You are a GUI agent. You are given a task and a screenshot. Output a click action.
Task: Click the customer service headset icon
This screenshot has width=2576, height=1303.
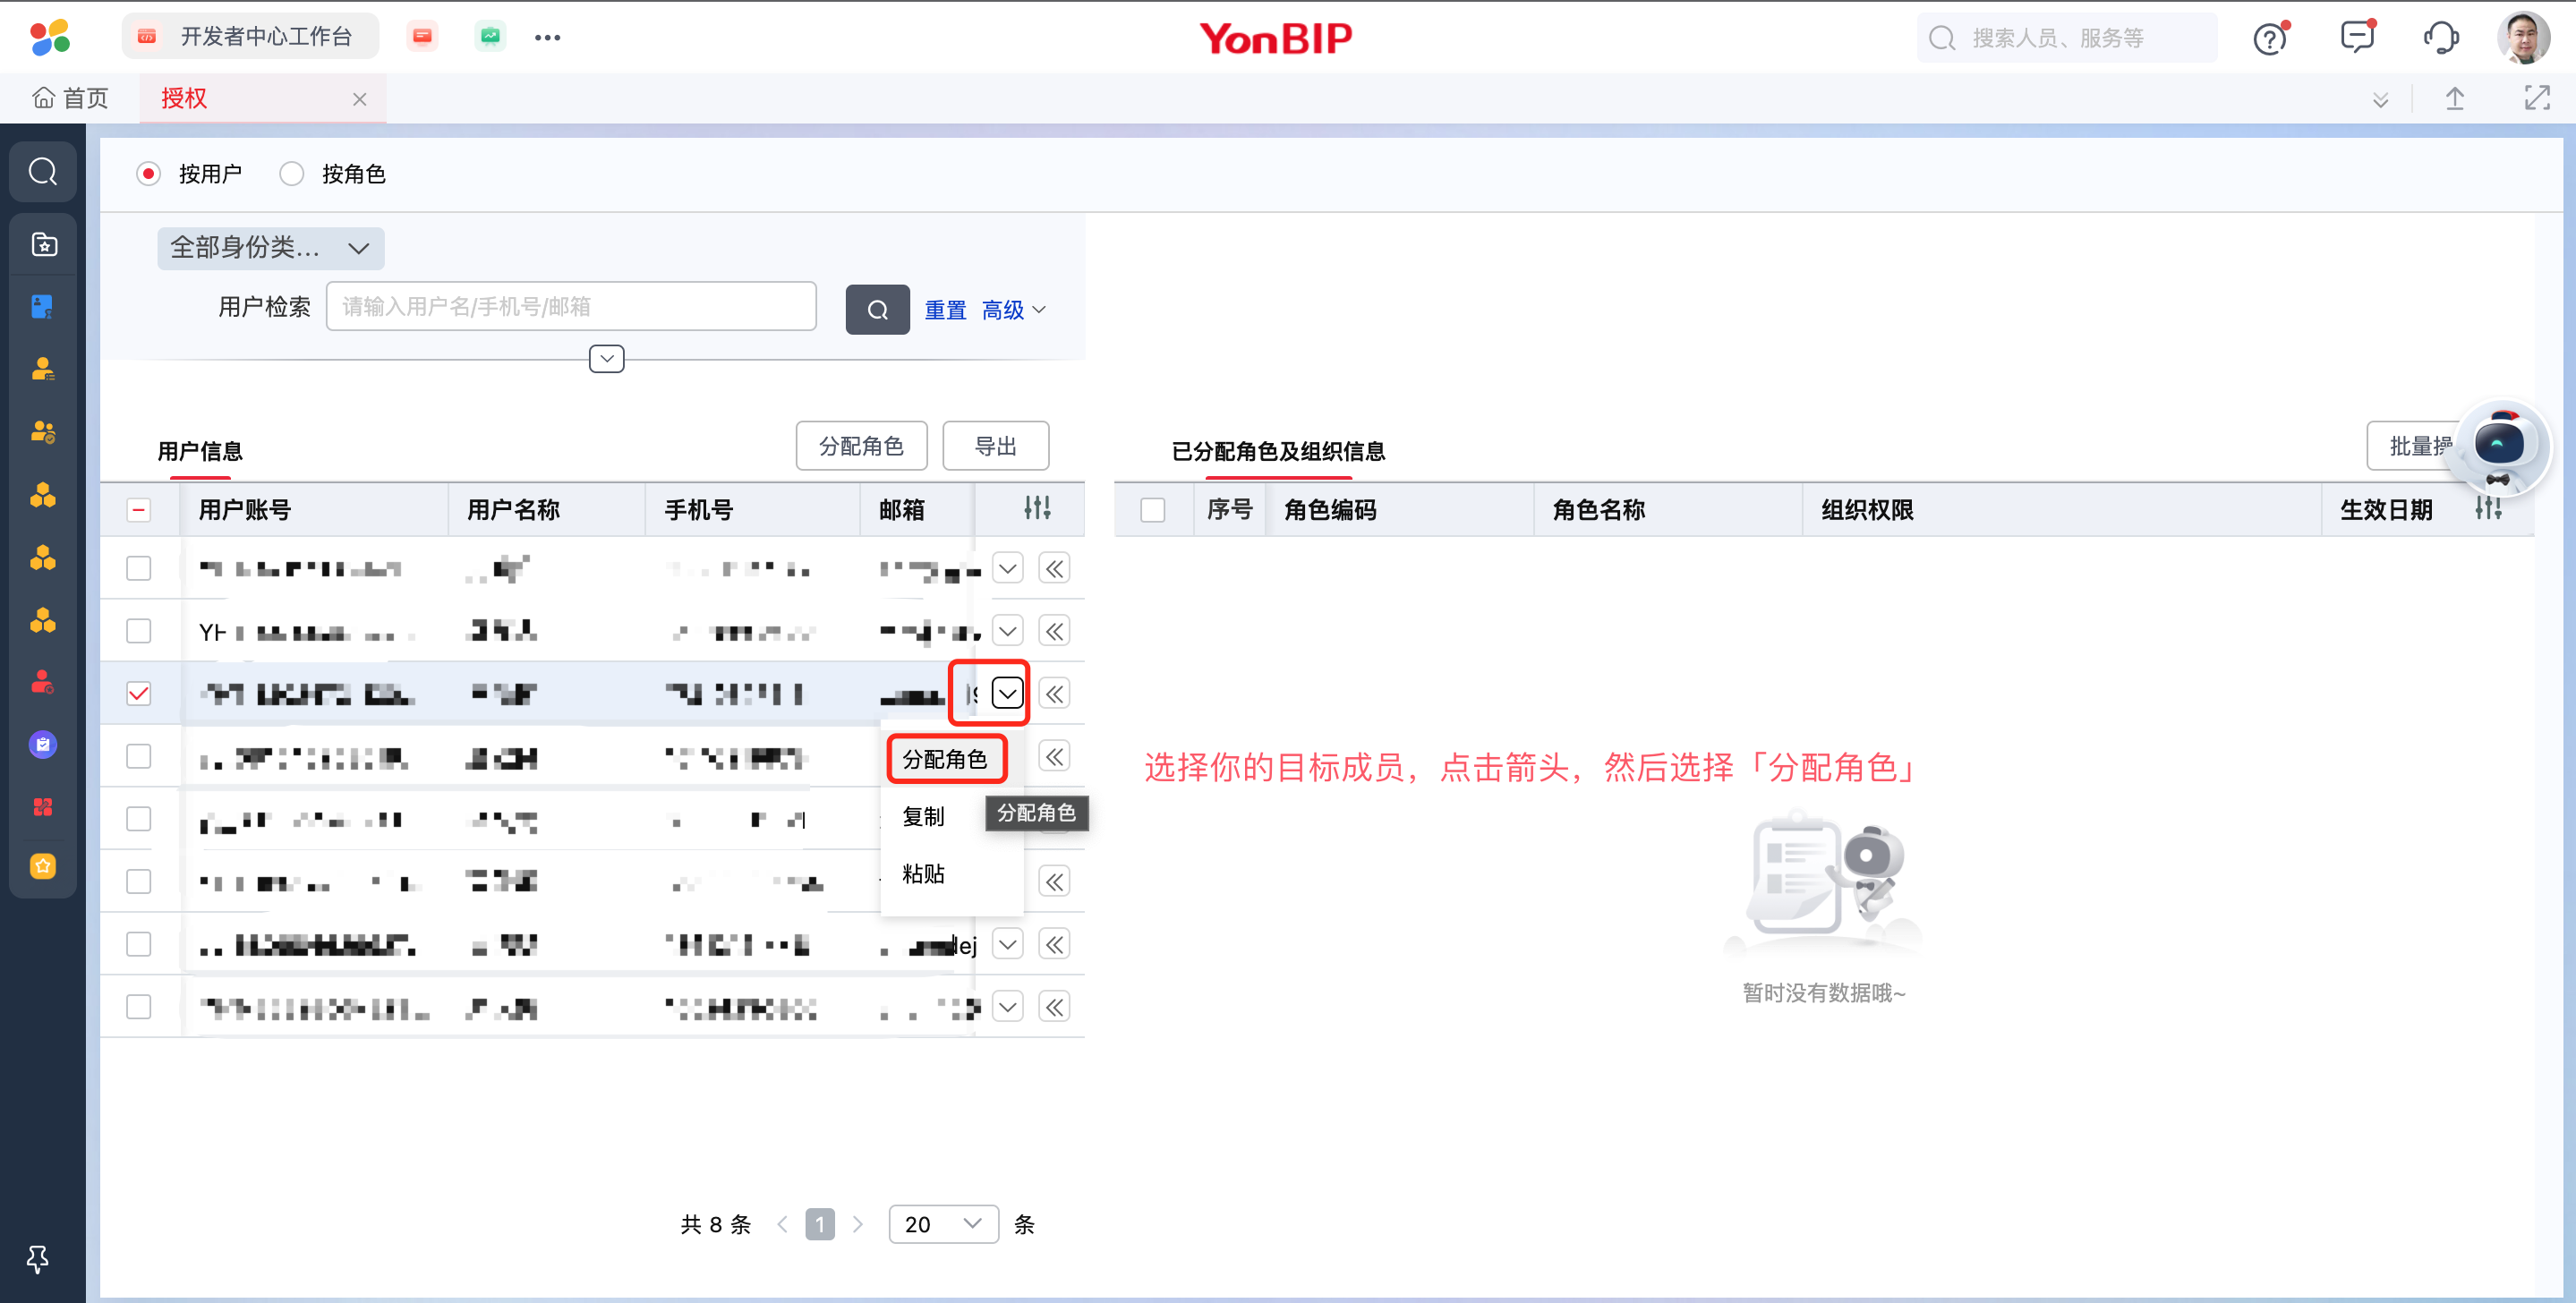pyautogui.click(x=2440, y=38)
